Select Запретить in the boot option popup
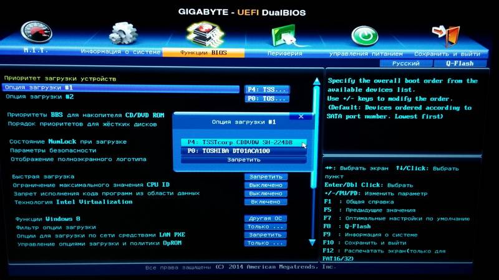 (x=243, y=160)
